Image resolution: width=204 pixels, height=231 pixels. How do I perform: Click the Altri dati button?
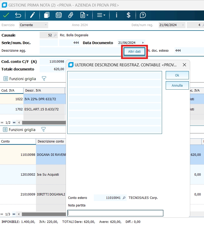coord(134,52)
